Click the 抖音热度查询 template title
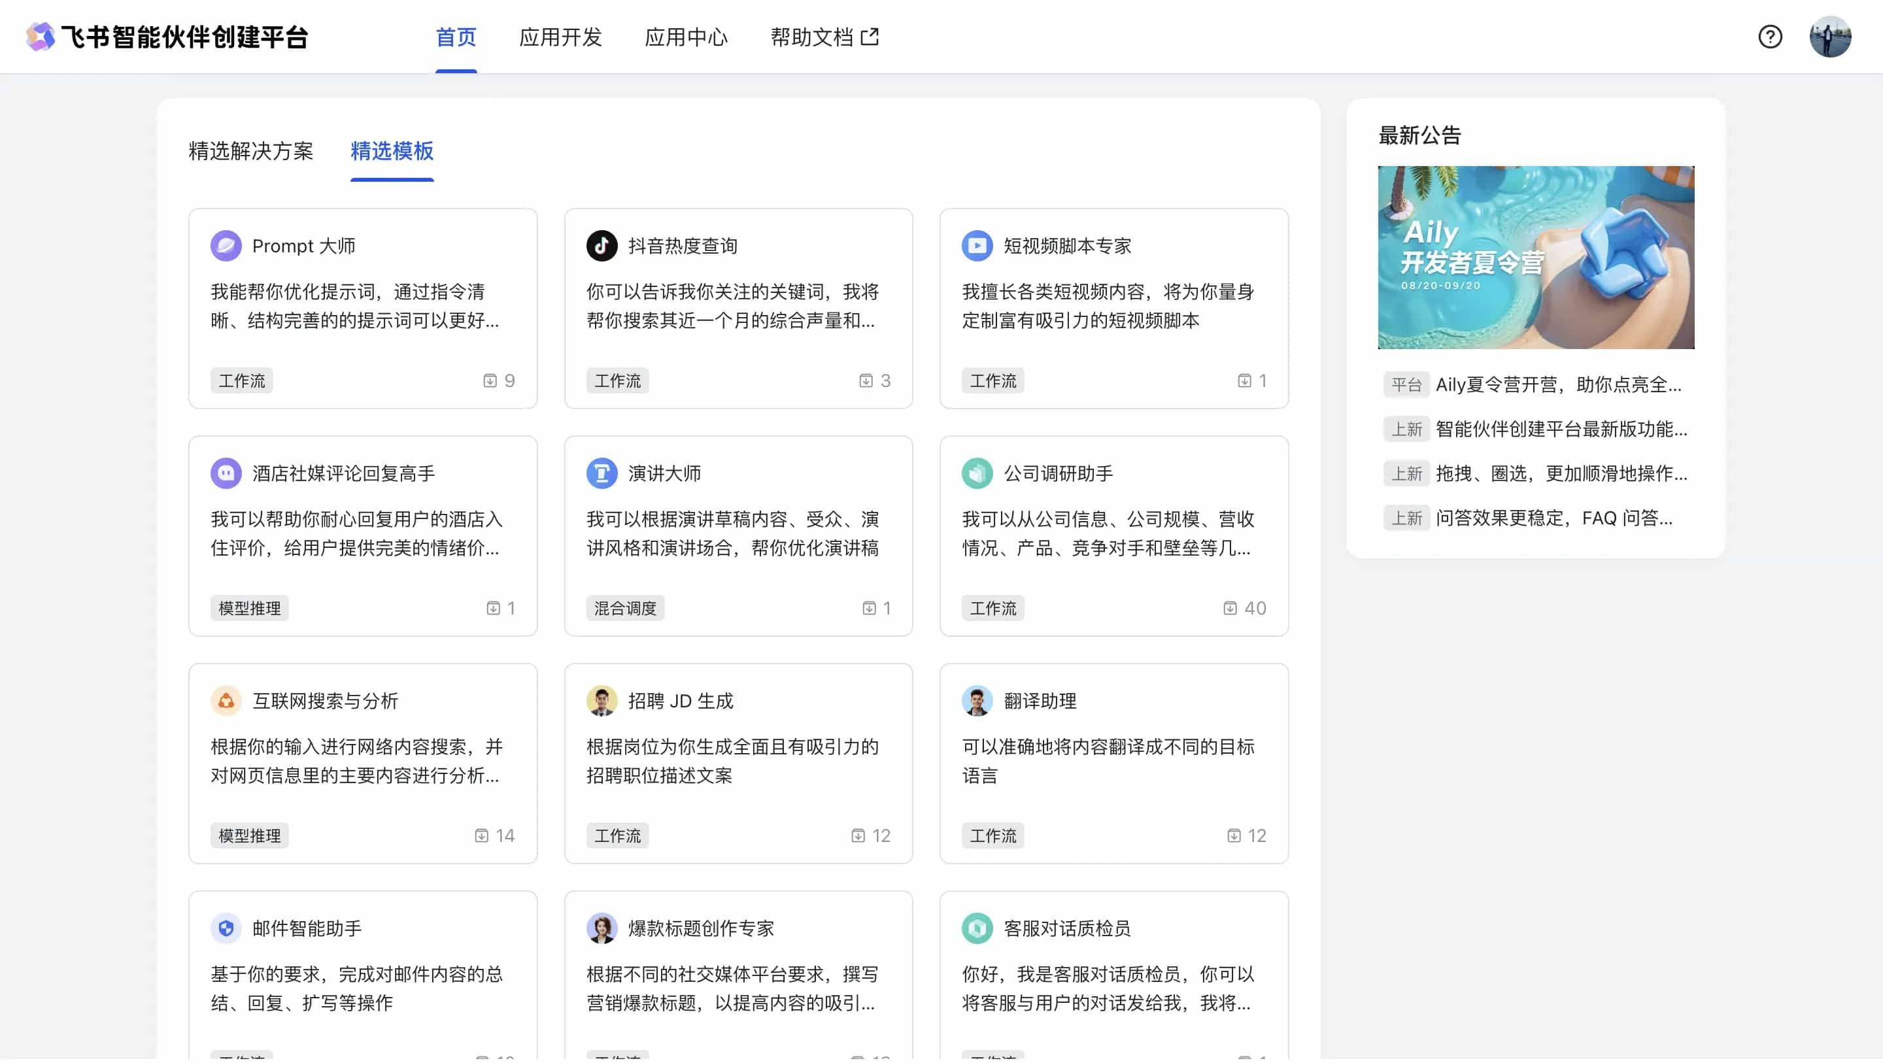The image size is (1883, 1063). pos(683,246)
